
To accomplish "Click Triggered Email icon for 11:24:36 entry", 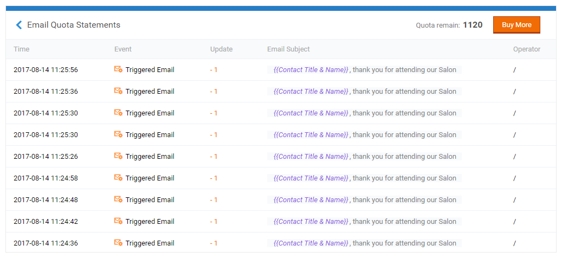I will [118, 243].
